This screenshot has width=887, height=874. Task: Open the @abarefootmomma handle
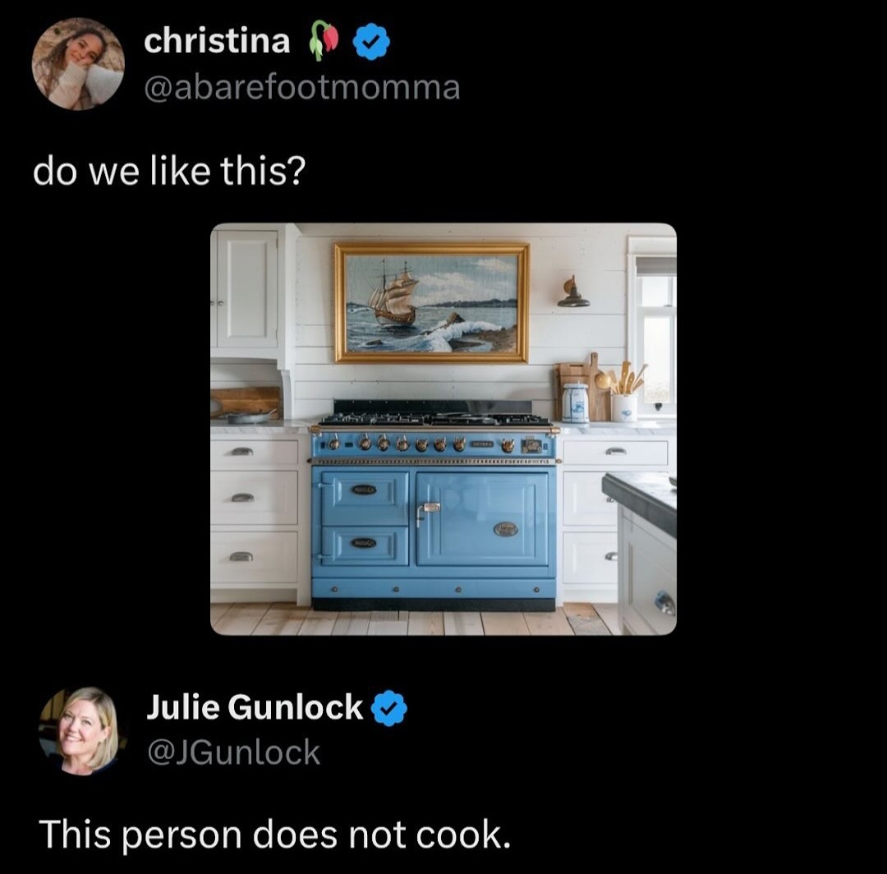pyautogui.click(x=301, y=87)
